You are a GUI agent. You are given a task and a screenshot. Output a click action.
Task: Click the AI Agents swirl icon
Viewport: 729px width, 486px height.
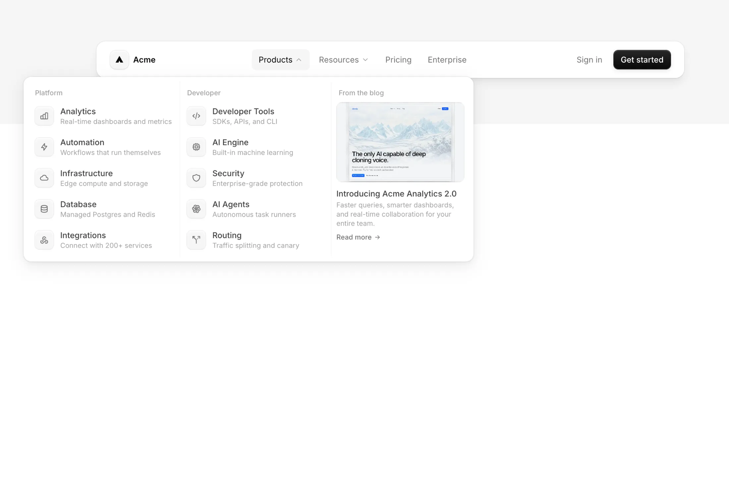coord(196,209)
